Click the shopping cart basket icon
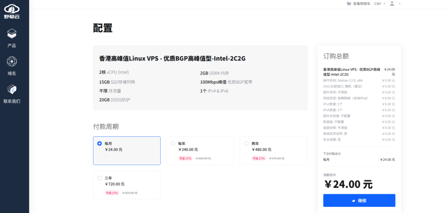This screenshot has height=213, width=447. [348, 3]
